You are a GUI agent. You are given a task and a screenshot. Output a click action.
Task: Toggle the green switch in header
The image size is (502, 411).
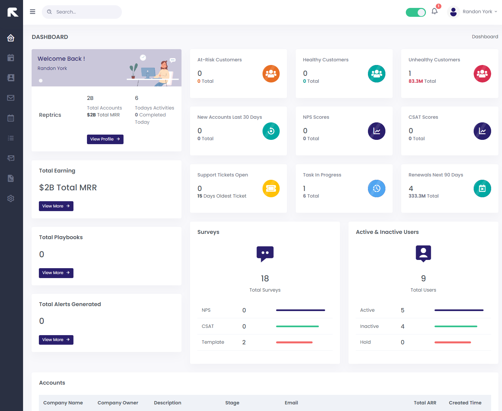point(416,12)
